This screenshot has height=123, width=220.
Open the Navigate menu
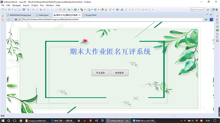[16, 5]
